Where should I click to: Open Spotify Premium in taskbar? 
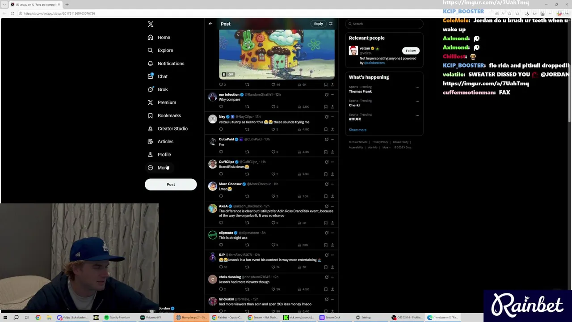coord(117,318)
